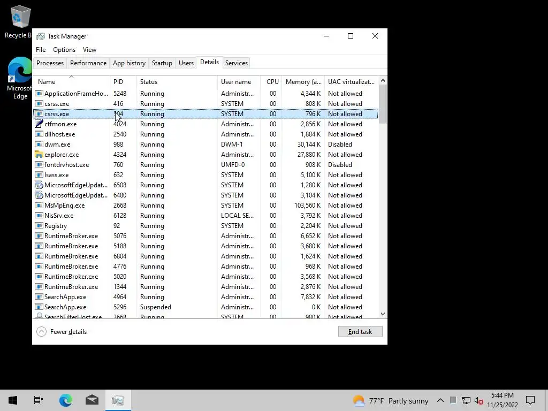Switch to the Users tab
Screen dimensions: 548x411
[x=186, y=63]
